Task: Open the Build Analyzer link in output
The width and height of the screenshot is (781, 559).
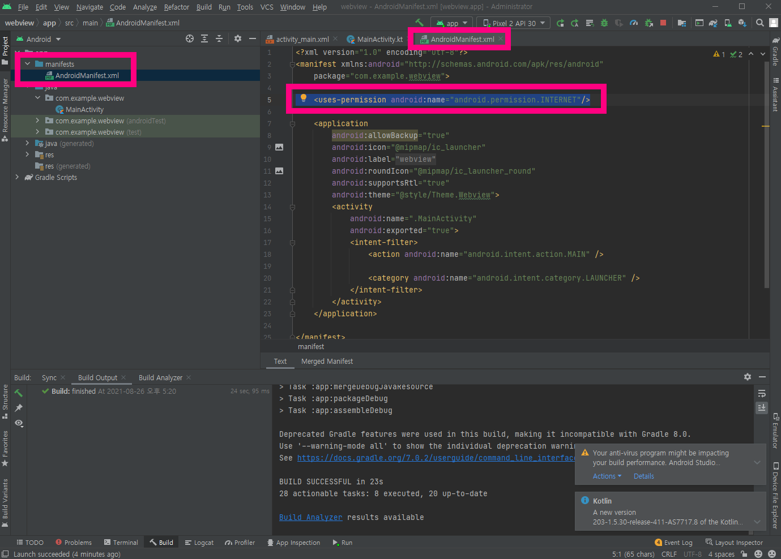Action: (310, 518)
